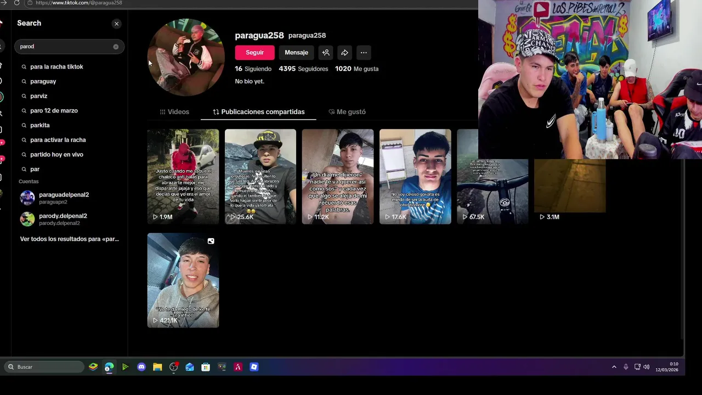Click the add-friend suggestions icon
Viewport: 702px width, 395px height.
pos(326,53)
